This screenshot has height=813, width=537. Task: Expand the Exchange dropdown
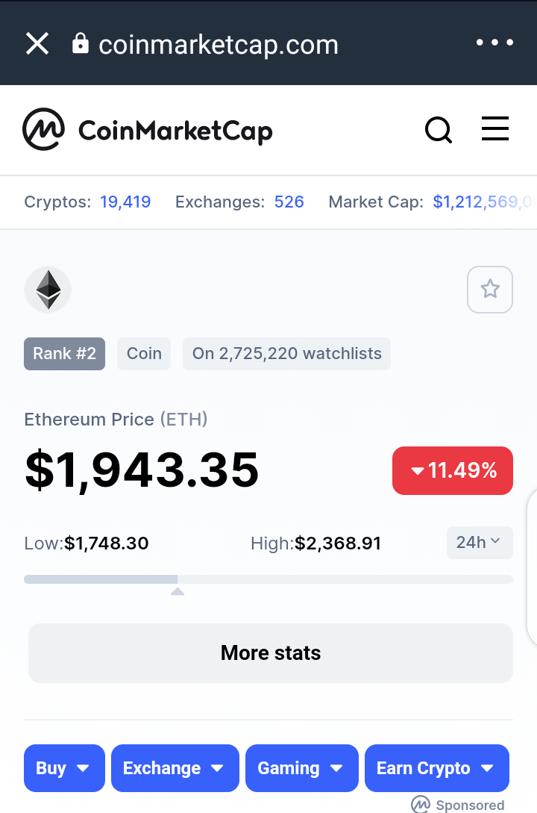(175, 768)
